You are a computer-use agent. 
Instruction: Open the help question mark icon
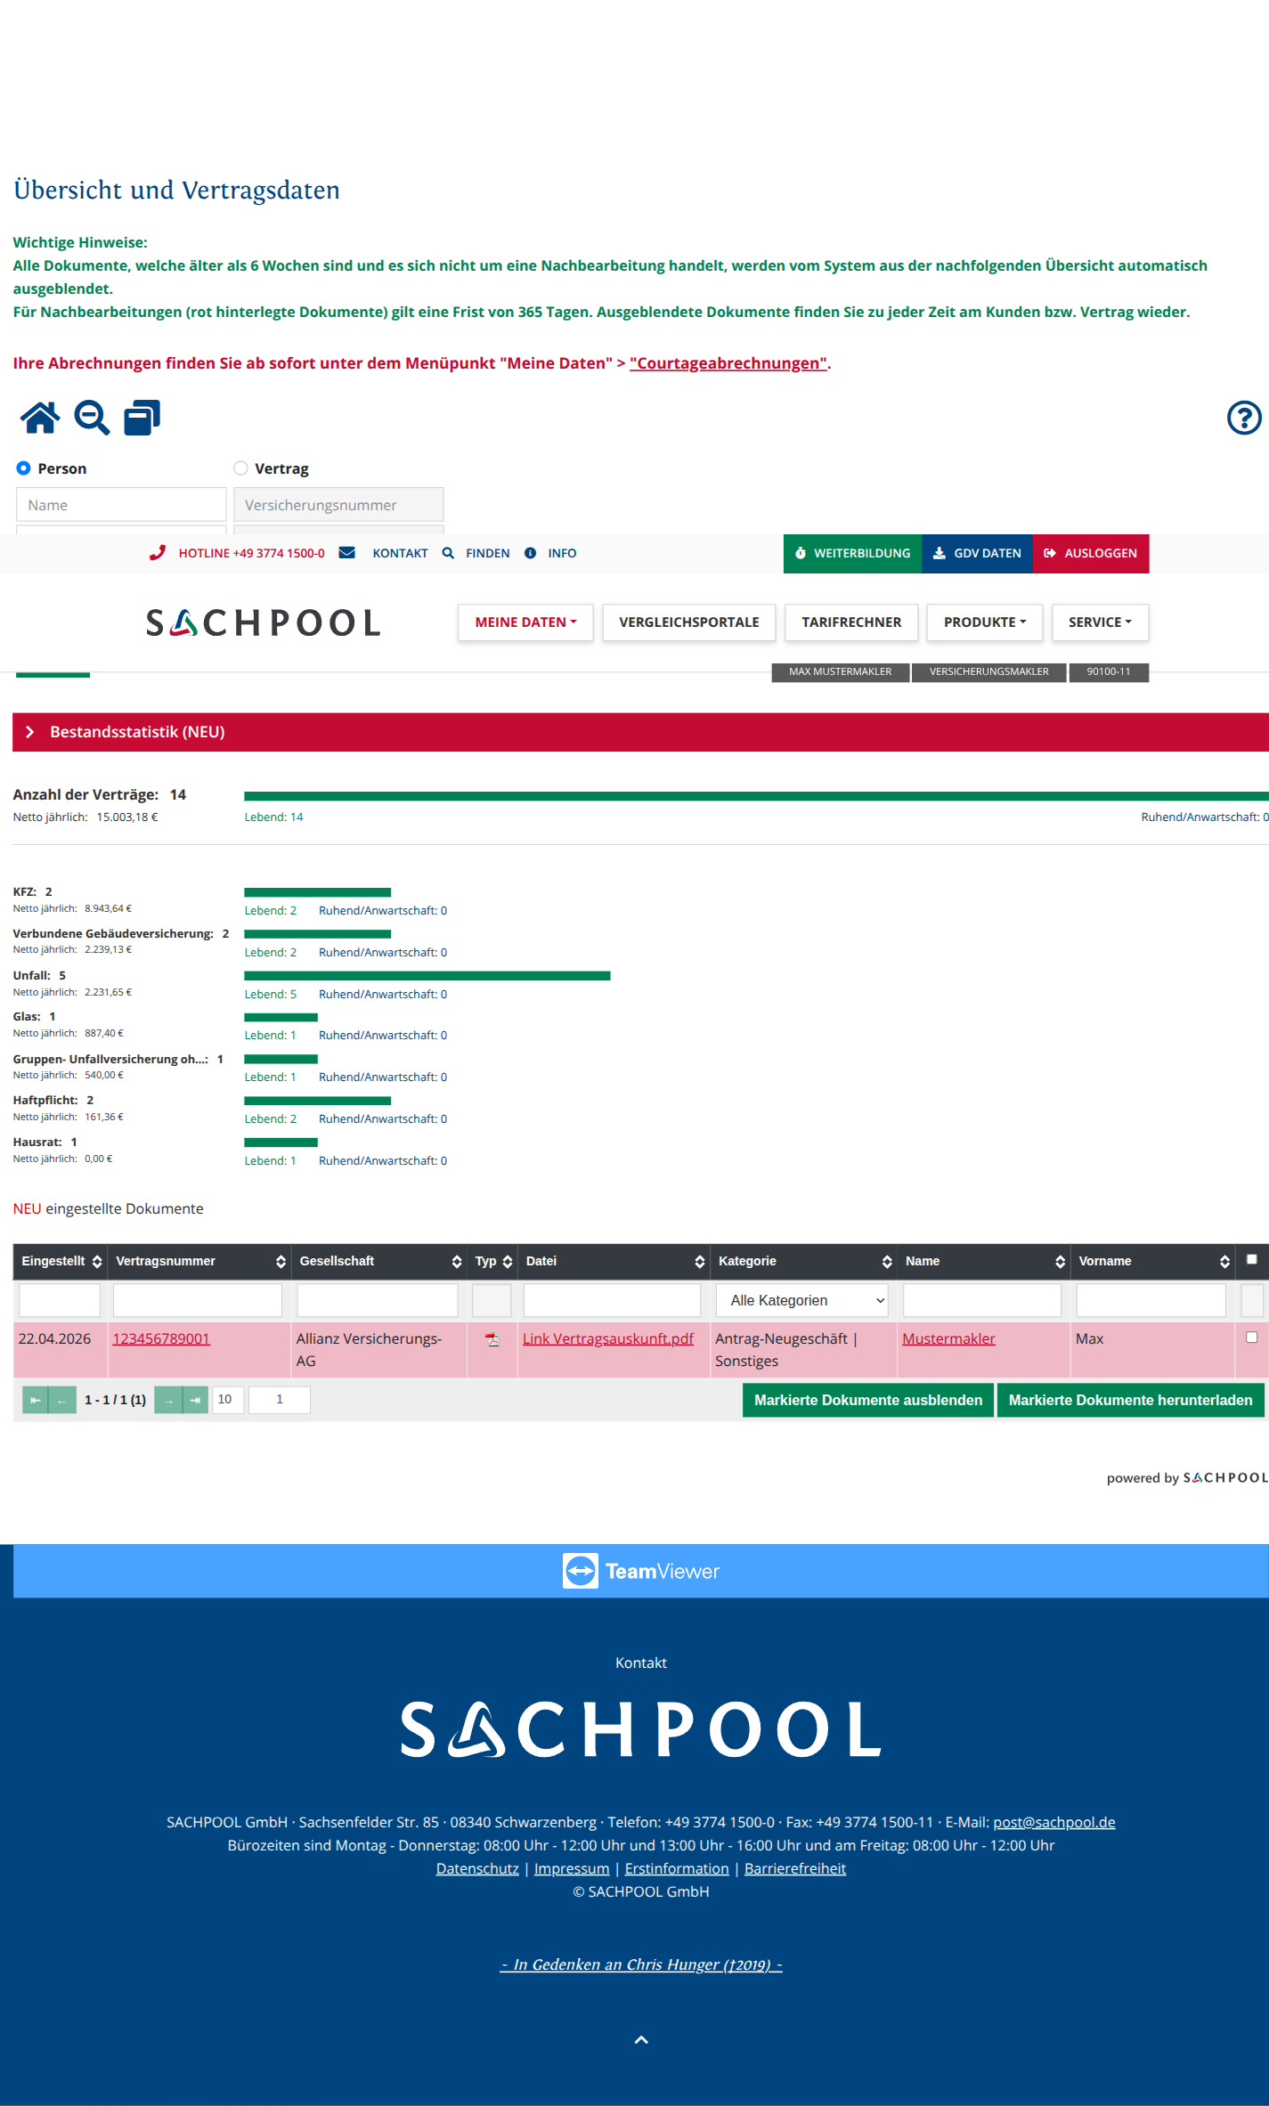pos(1244,417)
